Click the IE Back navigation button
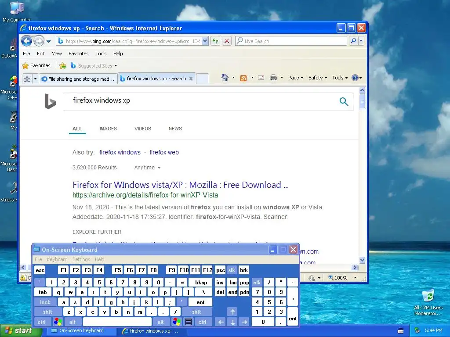 point(26,41)
